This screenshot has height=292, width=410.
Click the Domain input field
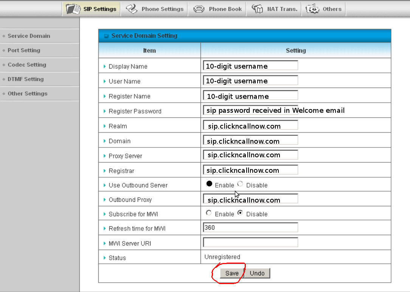coord(250,140)
